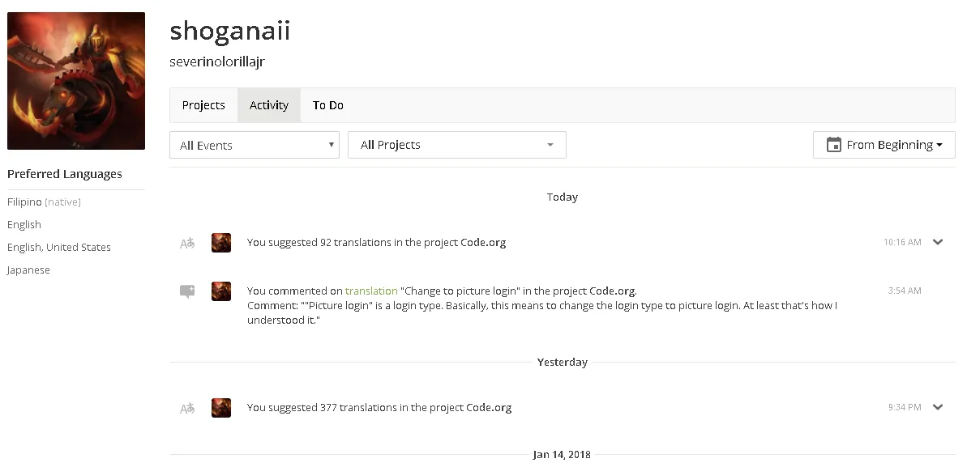Click the small avatar next to the 377 translations entry

[x=221, y=408]
